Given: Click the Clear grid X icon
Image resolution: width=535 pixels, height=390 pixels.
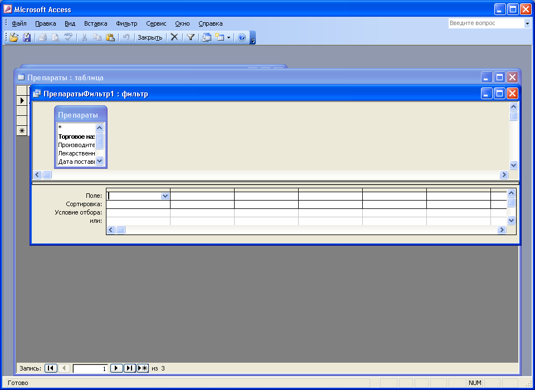Looking at the screenshot, I should point(174,37).
